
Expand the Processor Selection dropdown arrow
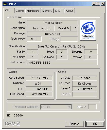69,107
